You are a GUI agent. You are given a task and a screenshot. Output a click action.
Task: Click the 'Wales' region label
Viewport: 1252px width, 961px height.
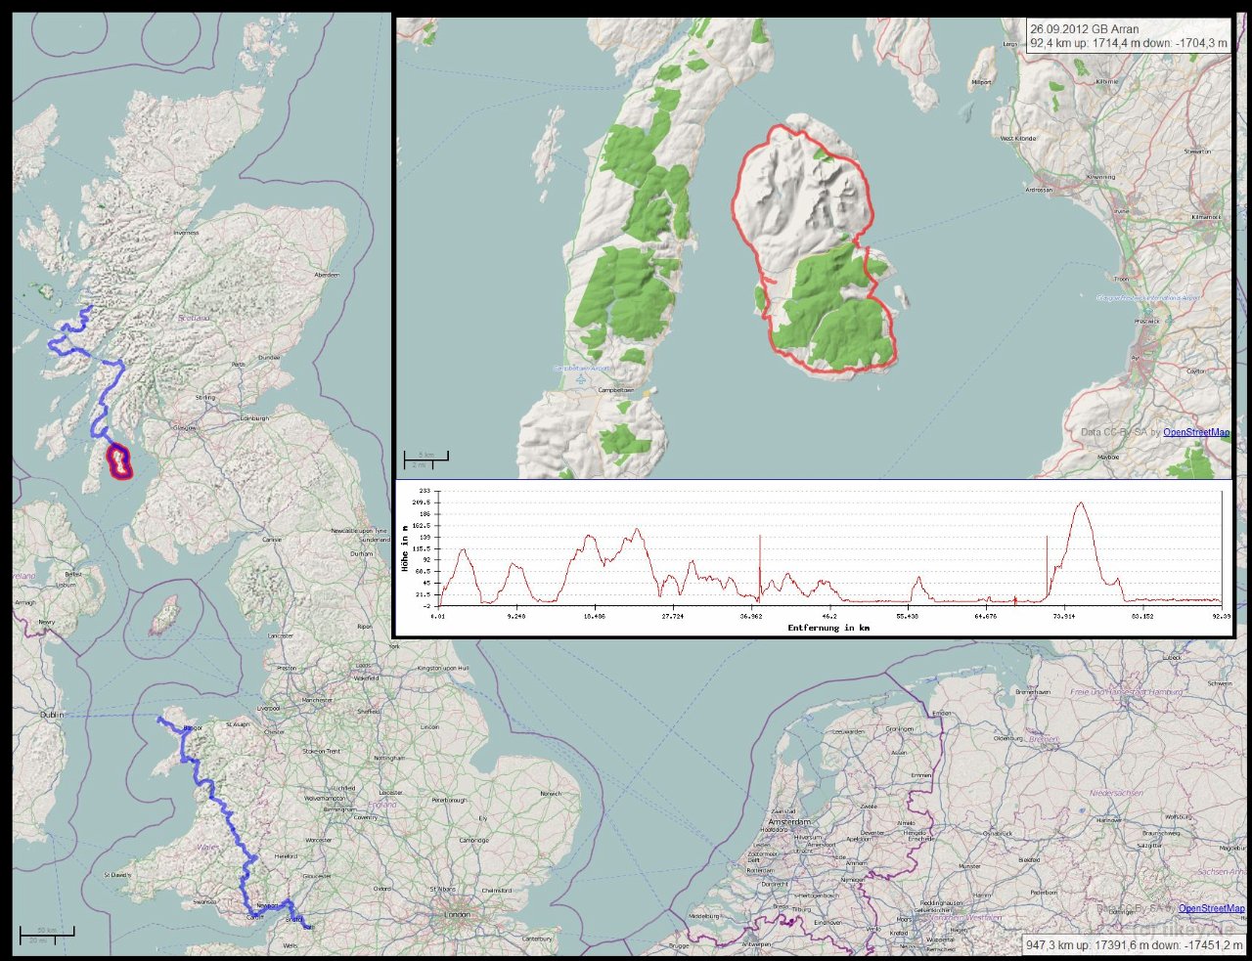coord(207,847)
